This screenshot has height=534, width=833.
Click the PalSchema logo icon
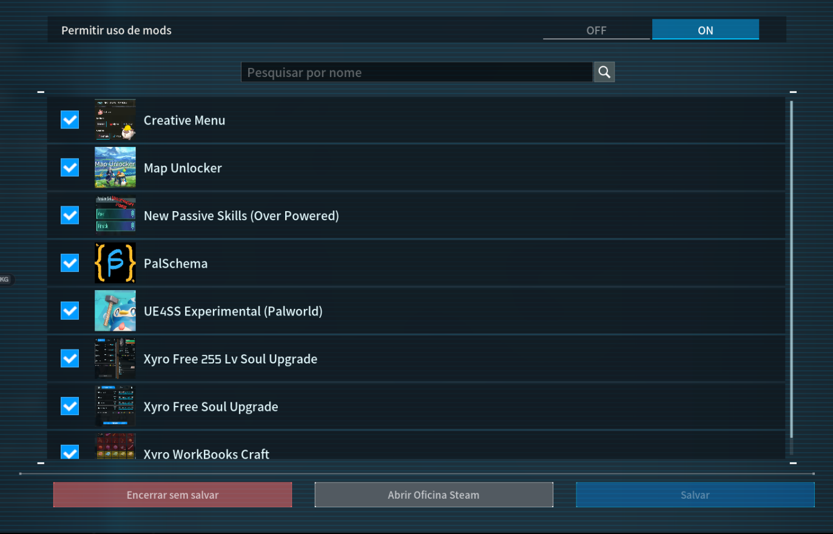(115, 263)
